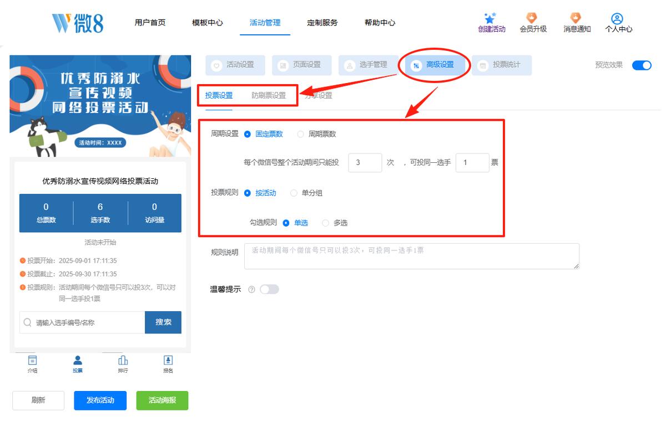666x422 pixels.
Task: Click the 排行 chart icon in preview
Action: (x=123, y=361)
